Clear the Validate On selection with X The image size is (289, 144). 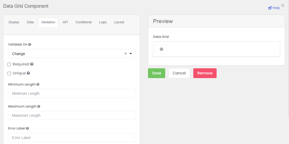126,53
